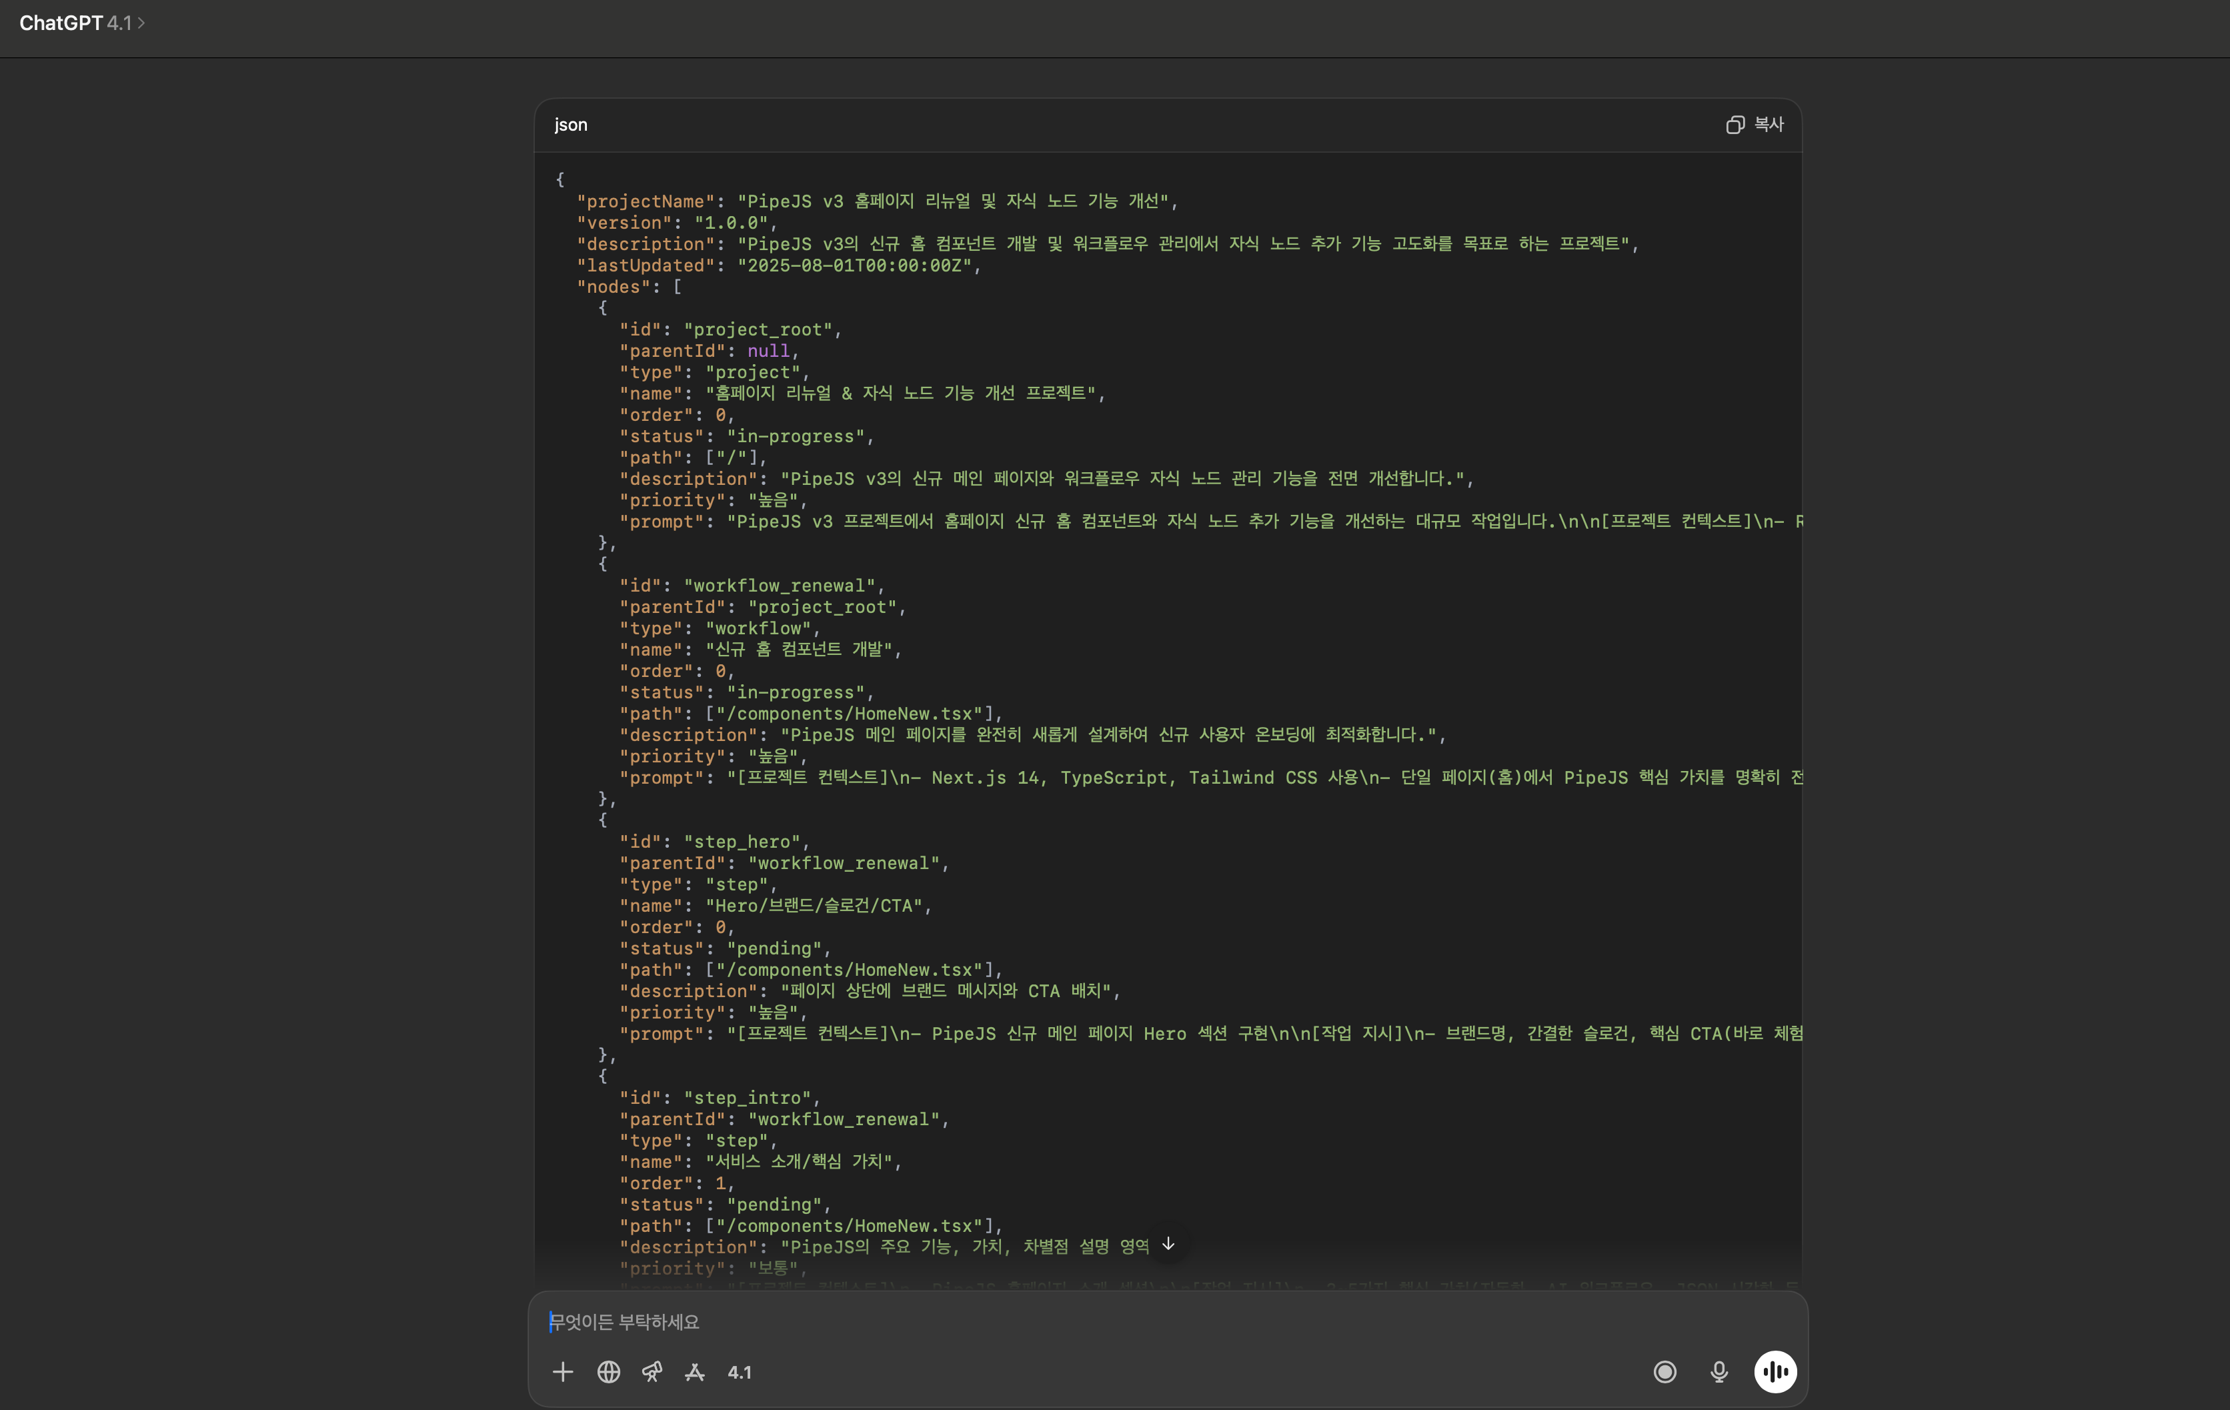Click the json language label

click(570, 125)
